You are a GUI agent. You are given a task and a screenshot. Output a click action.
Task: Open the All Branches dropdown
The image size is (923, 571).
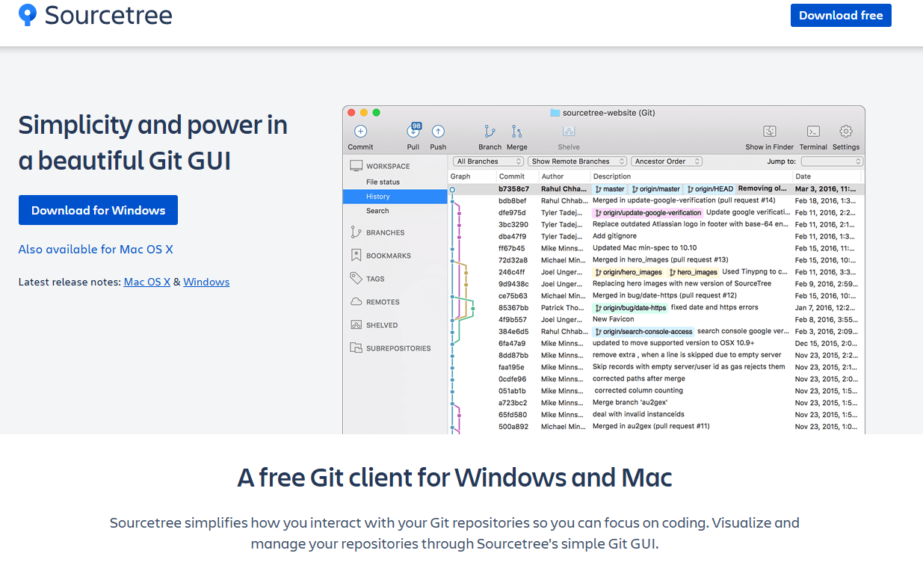(x=489, y=161)
